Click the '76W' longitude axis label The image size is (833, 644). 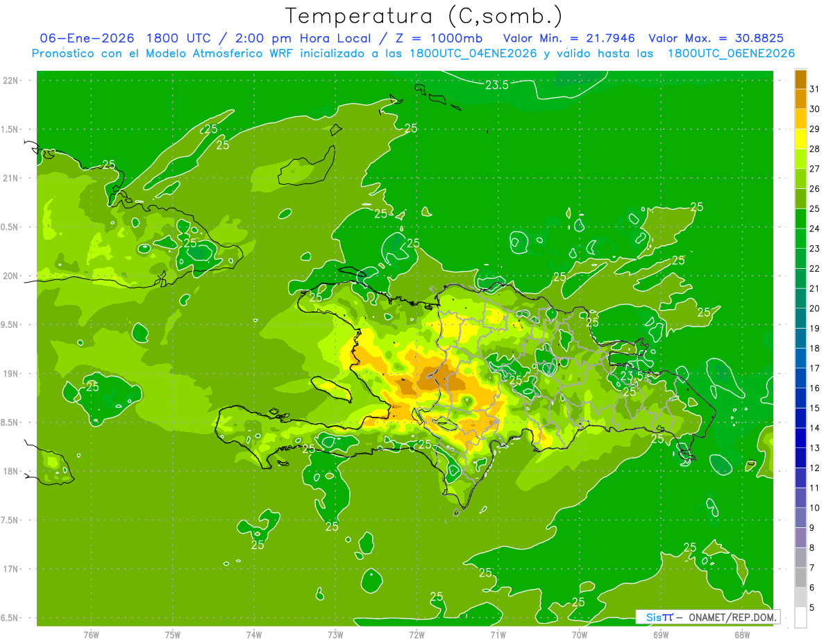[91, 635]
